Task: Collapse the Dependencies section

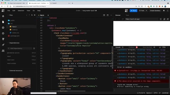Action: 8,43
